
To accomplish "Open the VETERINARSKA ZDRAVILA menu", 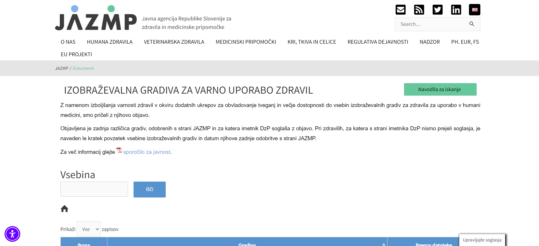I will pyautogui.click(x=174, y=42).
